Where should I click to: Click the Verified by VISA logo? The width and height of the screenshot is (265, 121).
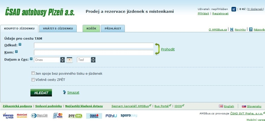coord(8,116)
